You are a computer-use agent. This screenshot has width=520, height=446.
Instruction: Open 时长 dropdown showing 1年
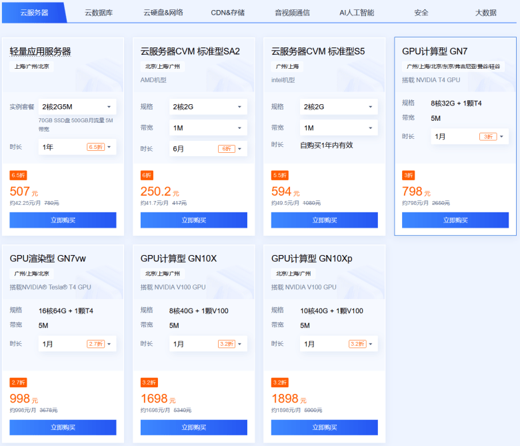(77, 147)
